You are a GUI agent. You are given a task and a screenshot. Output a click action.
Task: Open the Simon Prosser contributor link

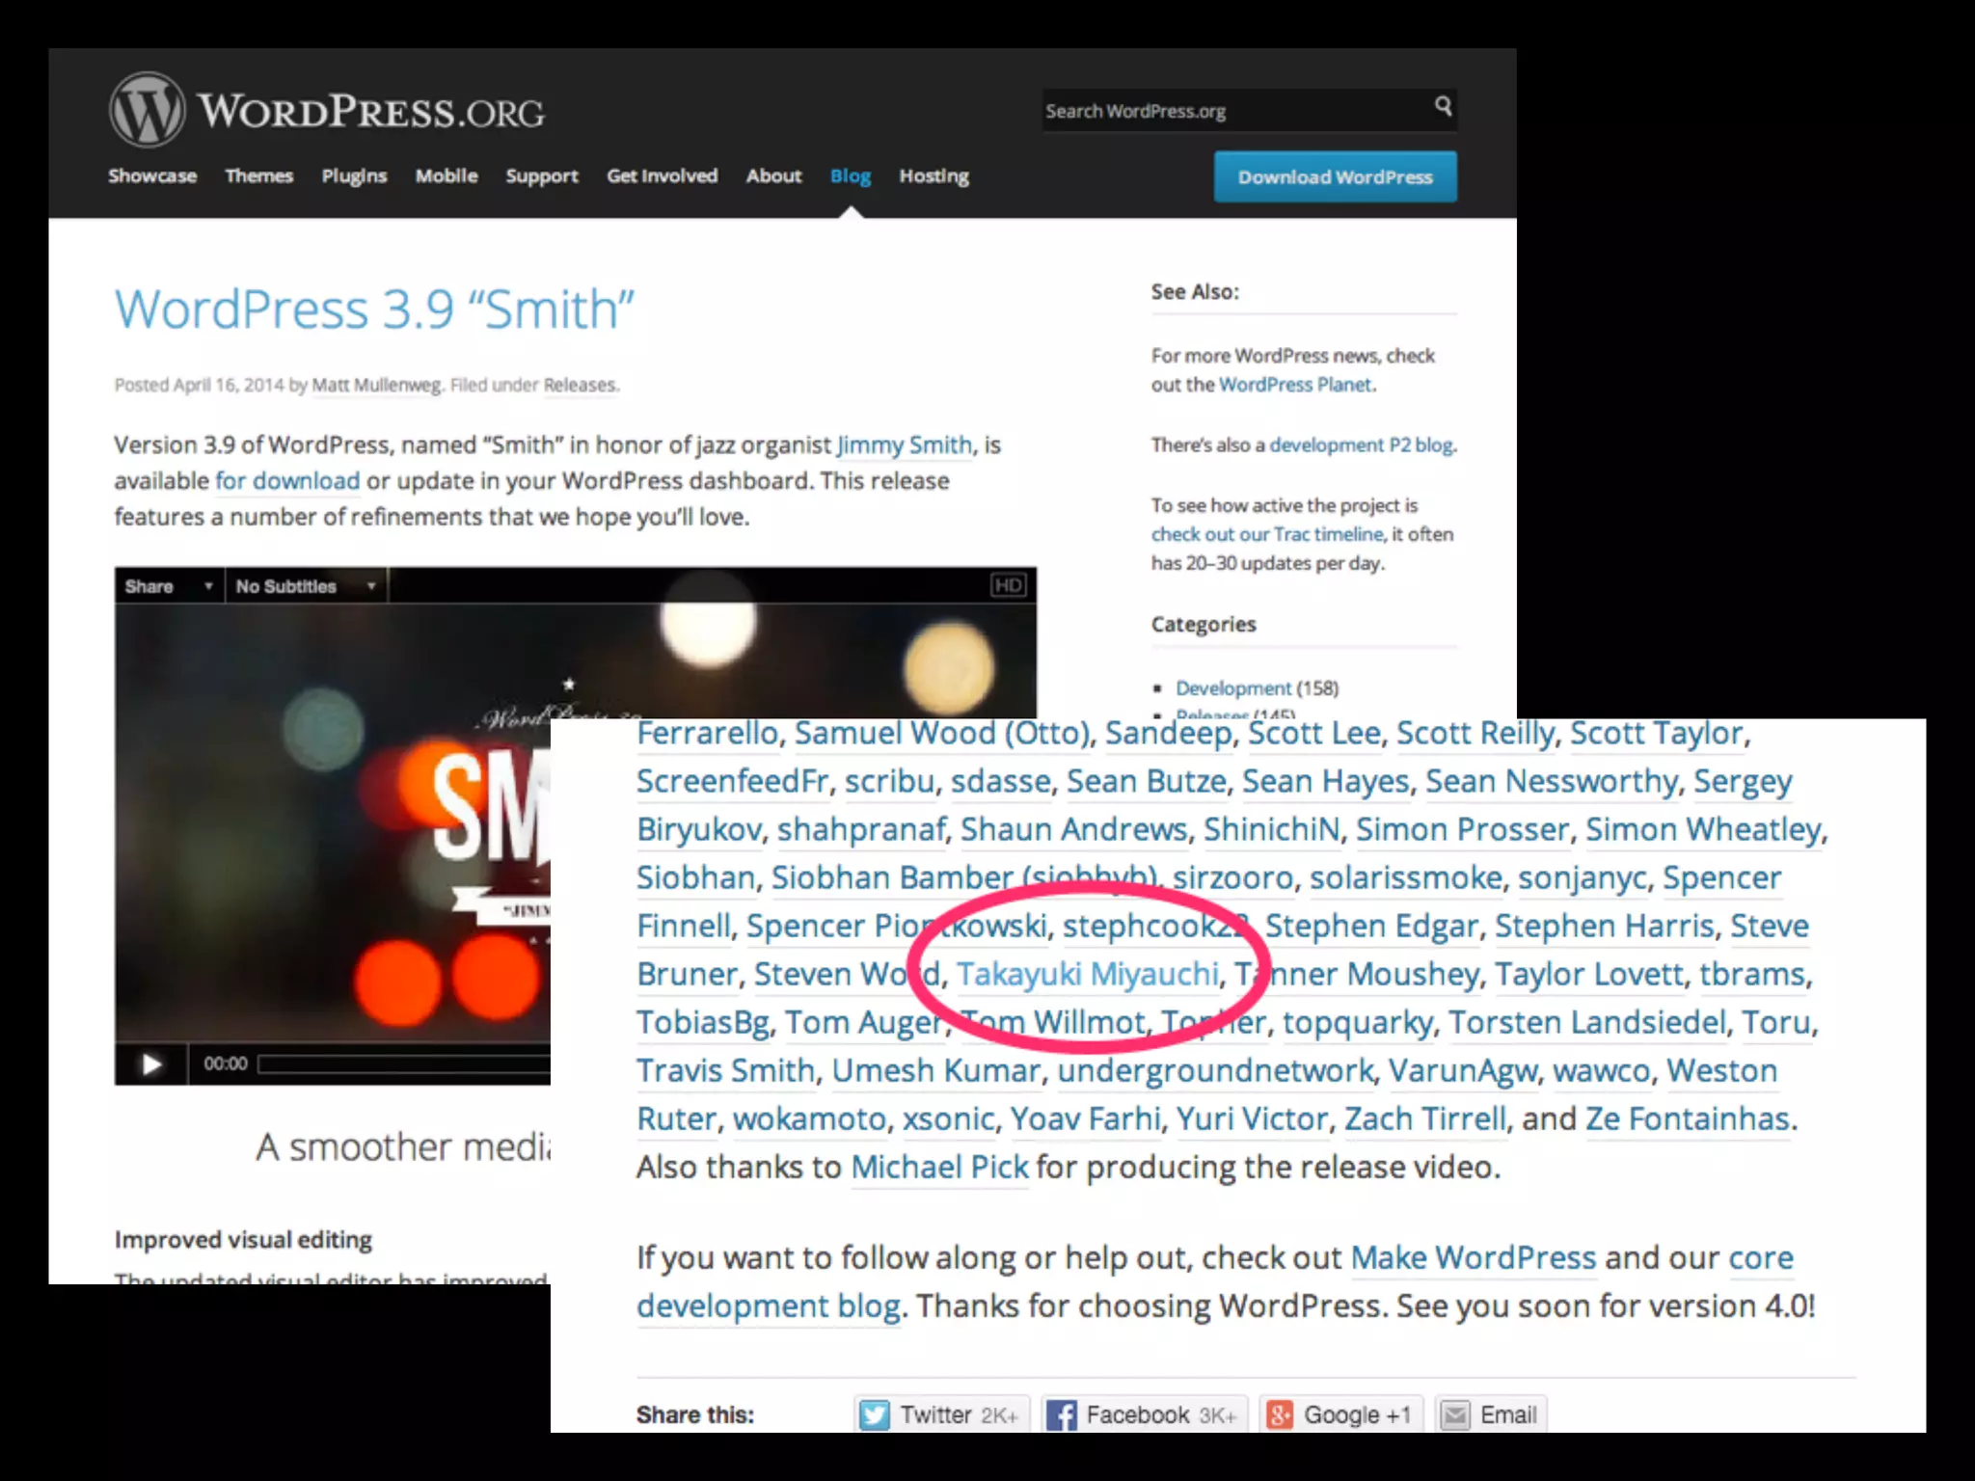1463,829
